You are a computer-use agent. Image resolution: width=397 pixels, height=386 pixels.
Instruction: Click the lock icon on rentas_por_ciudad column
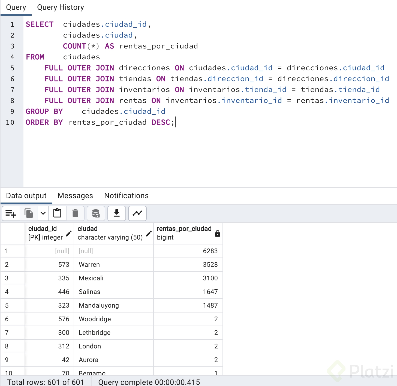(217, 233)
